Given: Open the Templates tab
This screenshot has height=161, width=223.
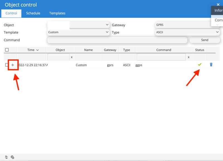Looking at the screenshot, I should (x=57, y=13).
